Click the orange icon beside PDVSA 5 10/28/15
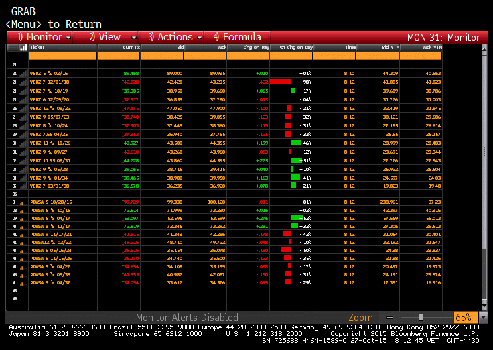 point(21,203)
